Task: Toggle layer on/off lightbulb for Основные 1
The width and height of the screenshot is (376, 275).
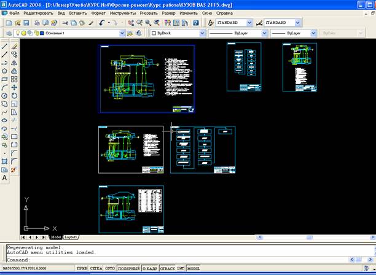Action: click(17, 33)
